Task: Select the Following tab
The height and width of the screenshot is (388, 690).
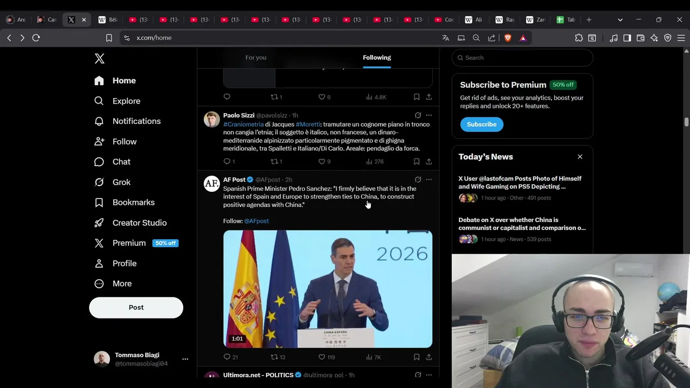Action: pos(377,58)
